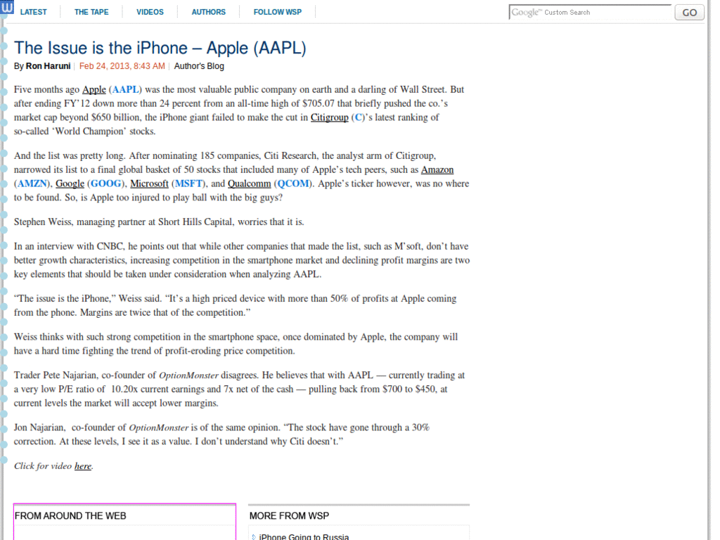
Task: Follow the Qualcomm link
Action: pyautogui.click(x=250, y=184)
